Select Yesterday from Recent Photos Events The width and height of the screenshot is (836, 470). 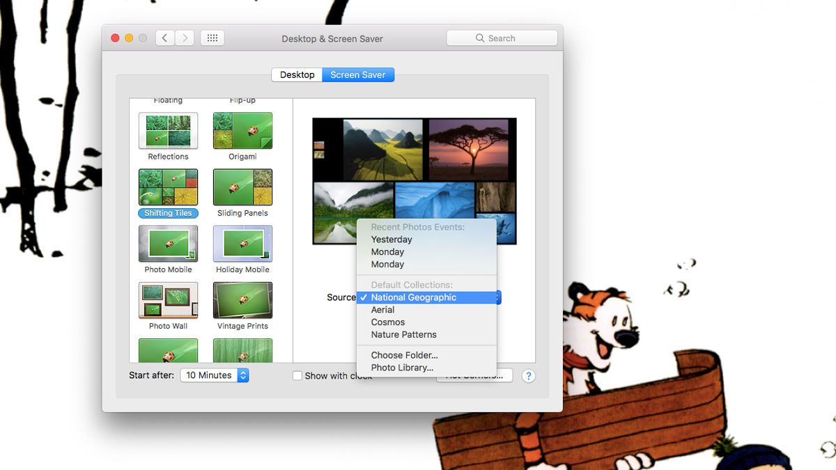pos(392,240)
